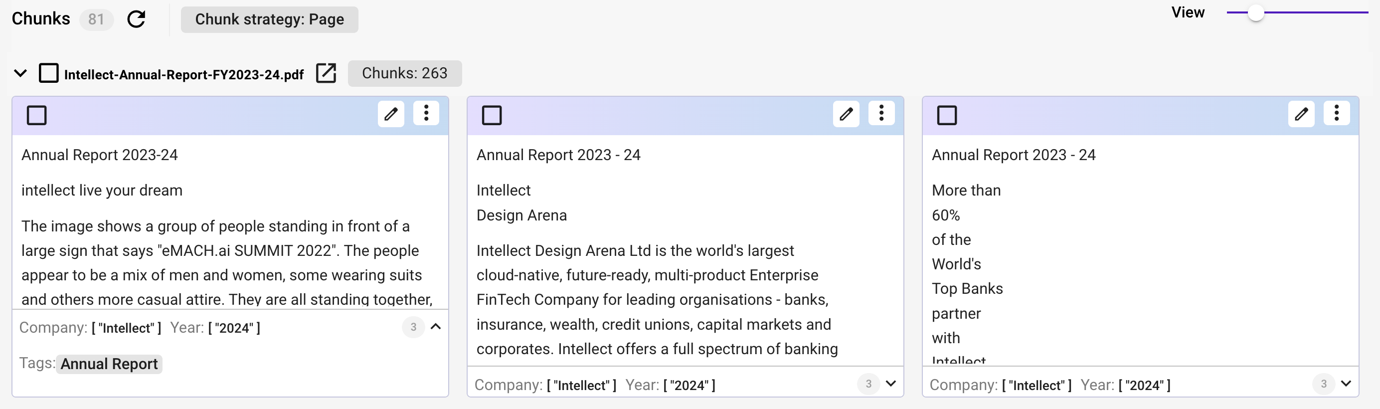Screen dimensions: 1380x409
Task: Select the Intellect-Annual-Report-FY2023-24.pdf checkbox
Action: [x=49, y=73]
